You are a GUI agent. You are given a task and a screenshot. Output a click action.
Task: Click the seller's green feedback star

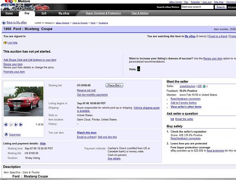pos(204,86)
